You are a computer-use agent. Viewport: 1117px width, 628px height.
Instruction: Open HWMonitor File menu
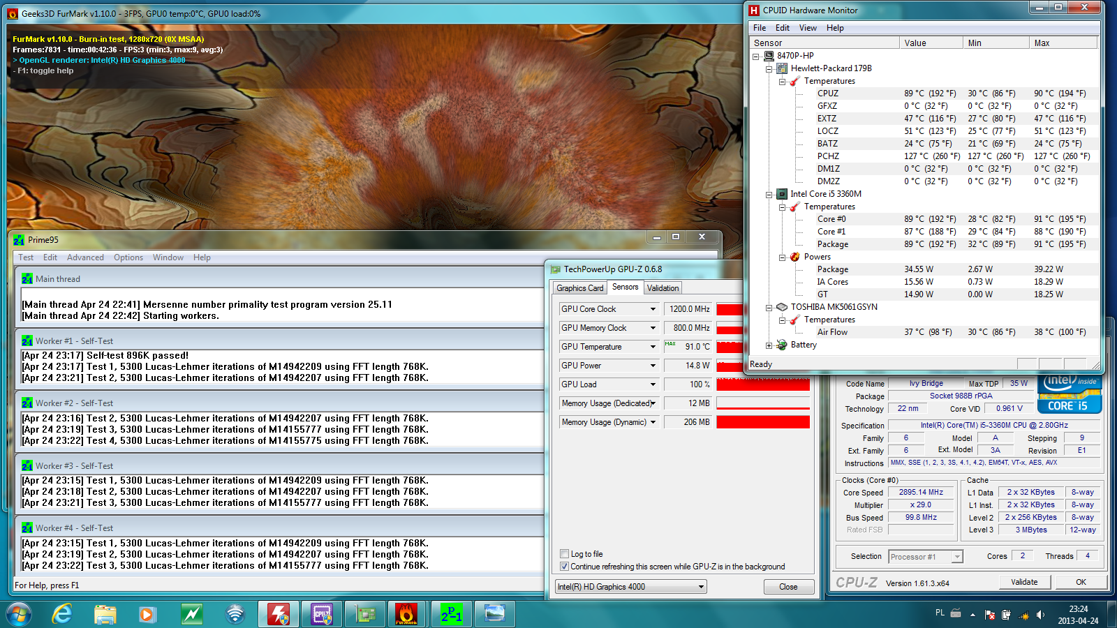pyautogui.click(x=760, y=28)
